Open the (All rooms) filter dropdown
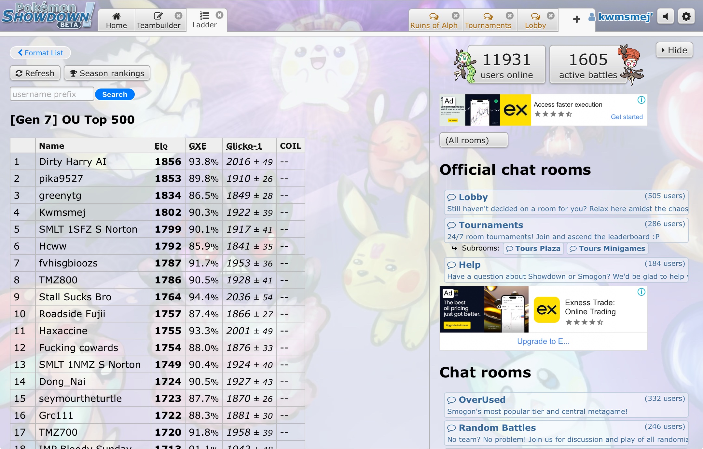Screen dimensions: 703x449 pos(474,140)
